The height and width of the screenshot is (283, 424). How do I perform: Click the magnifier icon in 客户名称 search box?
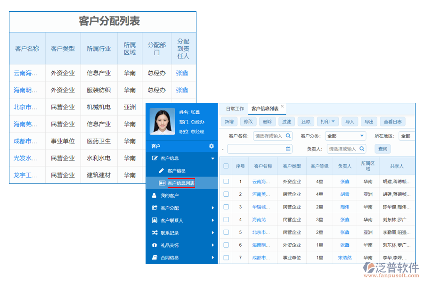click(289, 135)
